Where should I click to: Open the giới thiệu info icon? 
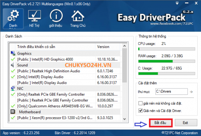point(56,18)
